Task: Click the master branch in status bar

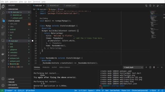Action: (9, 90)
